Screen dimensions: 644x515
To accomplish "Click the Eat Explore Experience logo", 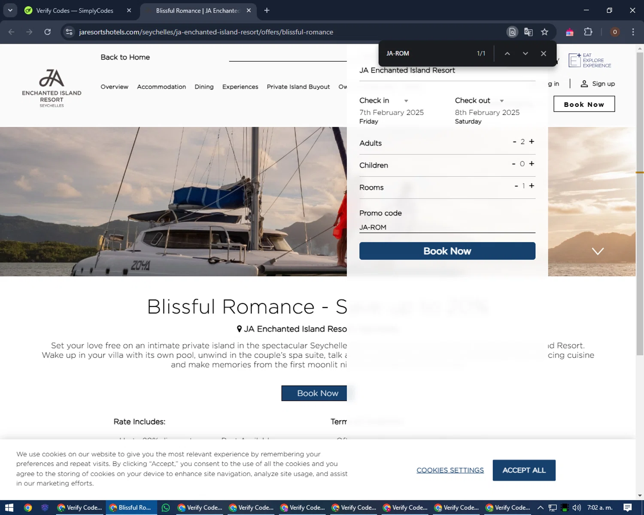I will pos(589,61).
